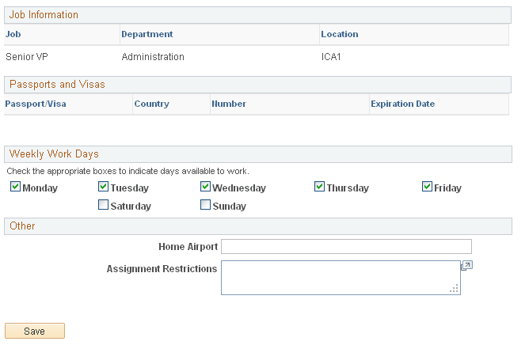Focus the Home Airport input field
Viewport: 529px width, 345px height.
coord(346,247)
